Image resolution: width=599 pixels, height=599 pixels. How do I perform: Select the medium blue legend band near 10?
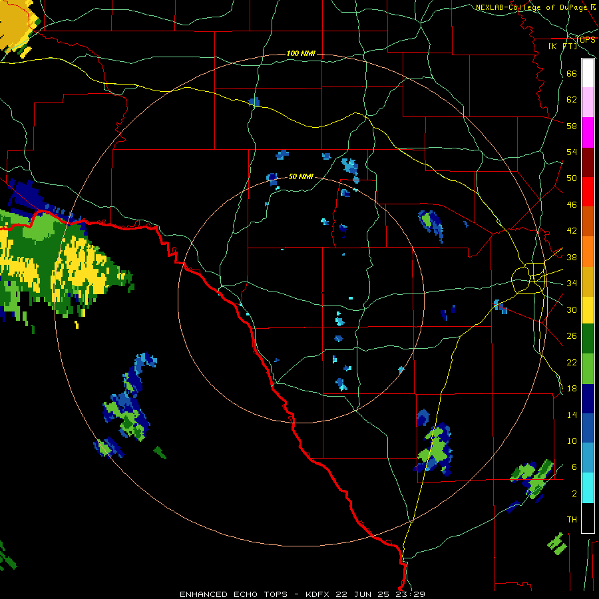pyautogui.click(x=588, y=429)
